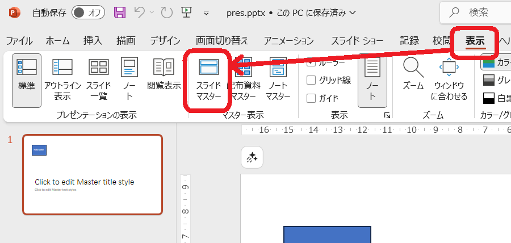Screen dimensions: 511x243
Task: Click the Save floppy disk icon
Action: pyautogui.click(x=120, y=12)
